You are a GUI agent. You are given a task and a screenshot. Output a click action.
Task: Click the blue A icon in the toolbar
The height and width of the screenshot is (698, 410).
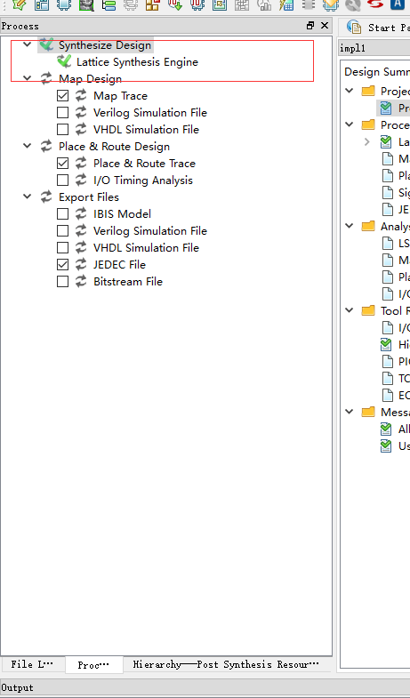tap(396, 4)
